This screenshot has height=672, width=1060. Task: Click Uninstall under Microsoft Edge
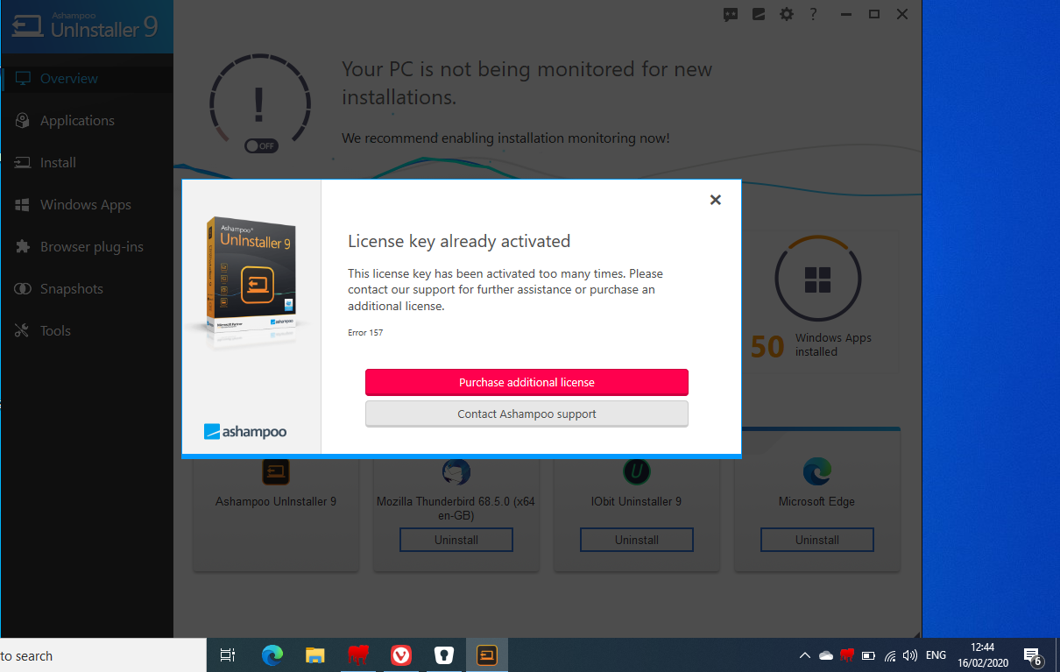[x=817, y=540]
